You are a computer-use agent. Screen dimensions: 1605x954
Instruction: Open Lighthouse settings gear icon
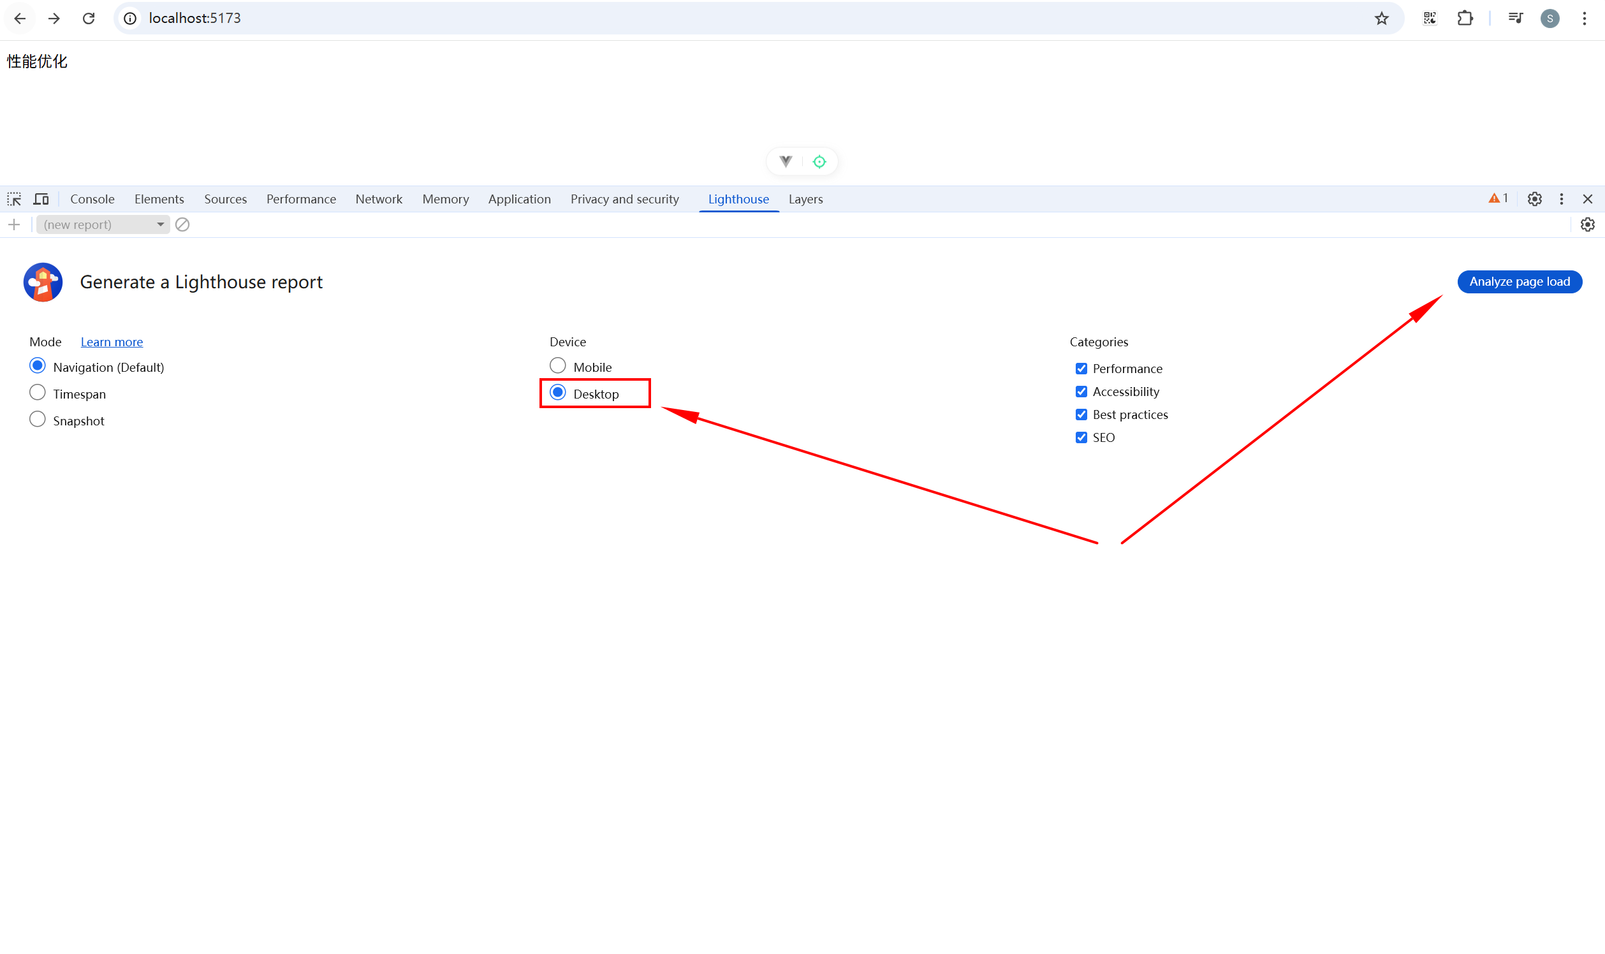pyautogui.click(x=1587, y=224)
